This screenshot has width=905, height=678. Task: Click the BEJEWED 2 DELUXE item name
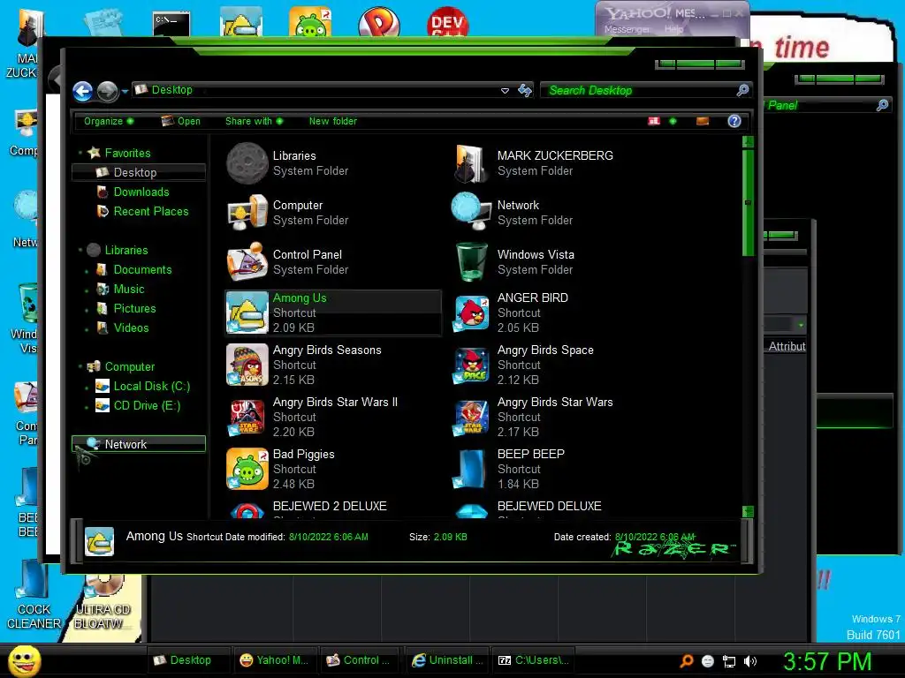[330, 506]
